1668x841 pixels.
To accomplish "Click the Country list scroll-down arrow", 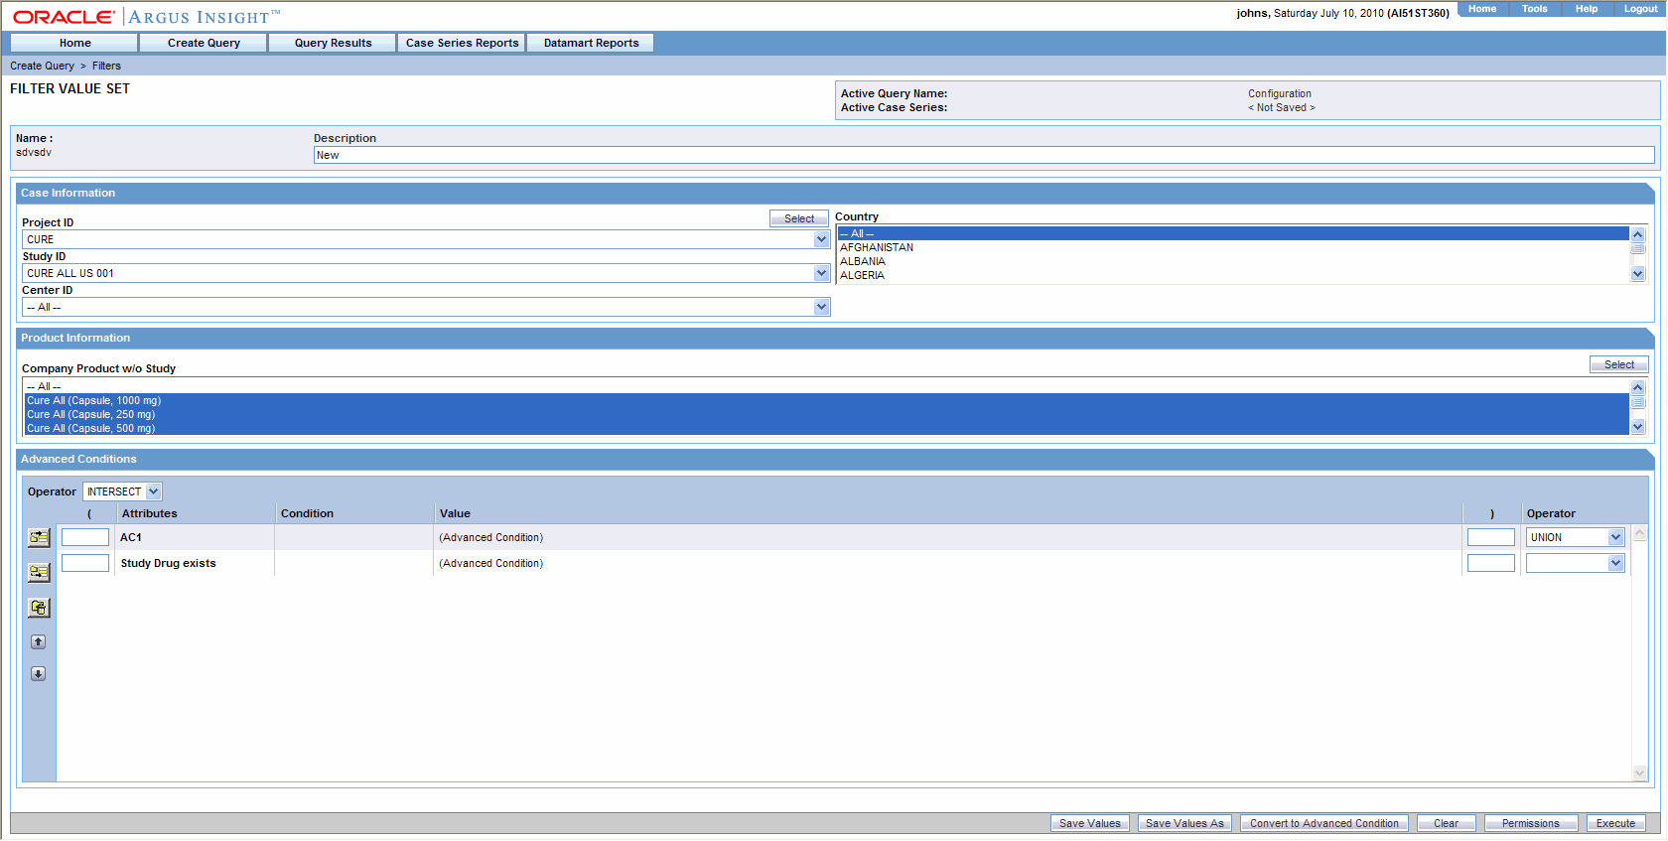I will click(1638, 274).
